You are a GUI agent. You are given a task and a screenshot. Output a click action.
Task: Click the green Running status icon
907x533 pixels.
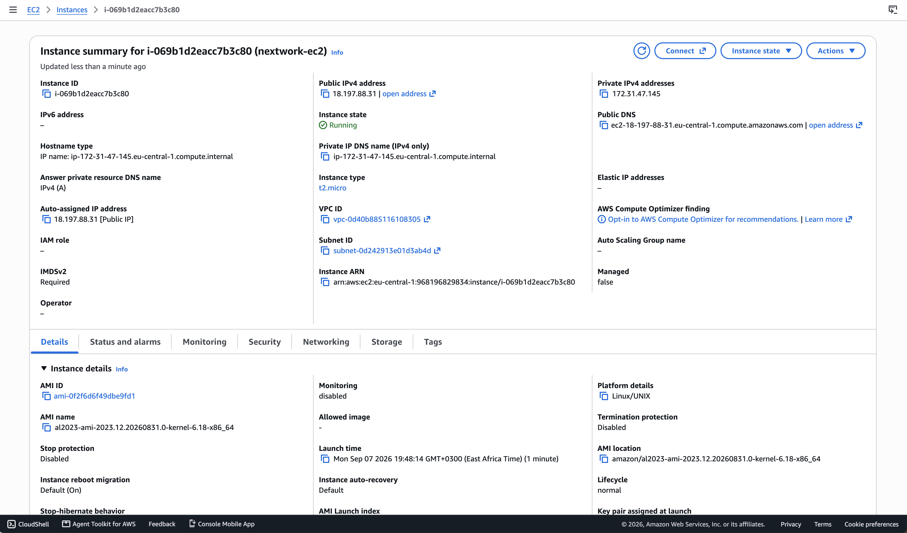(x=323, y=125)
